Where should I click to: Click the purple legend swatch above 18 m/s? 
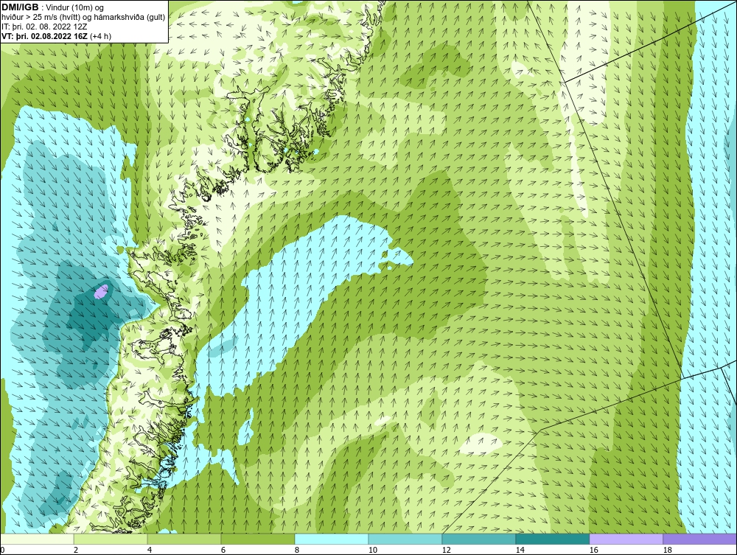coord(700,539)
